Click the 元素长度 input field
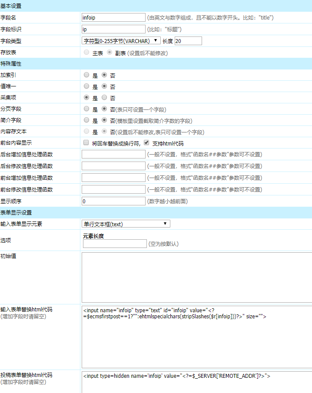312x393 pixels. pos(115,244)
